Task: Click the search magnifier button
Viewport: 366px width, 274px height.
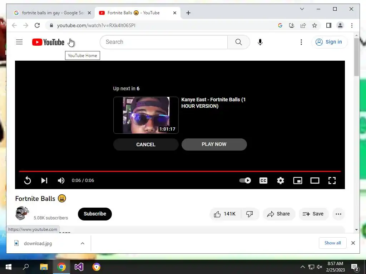Action: [238, 42]
